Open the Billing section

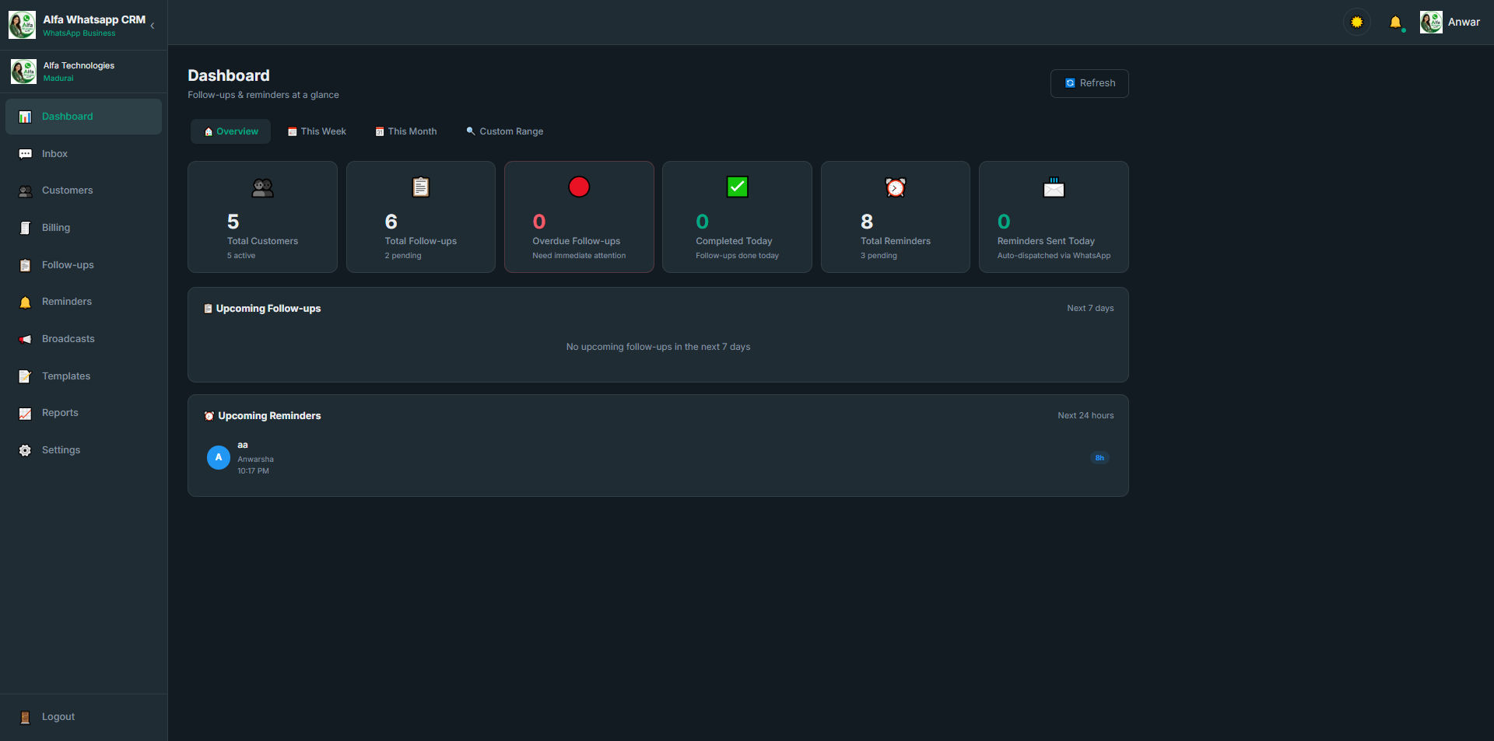click(83, 228)
